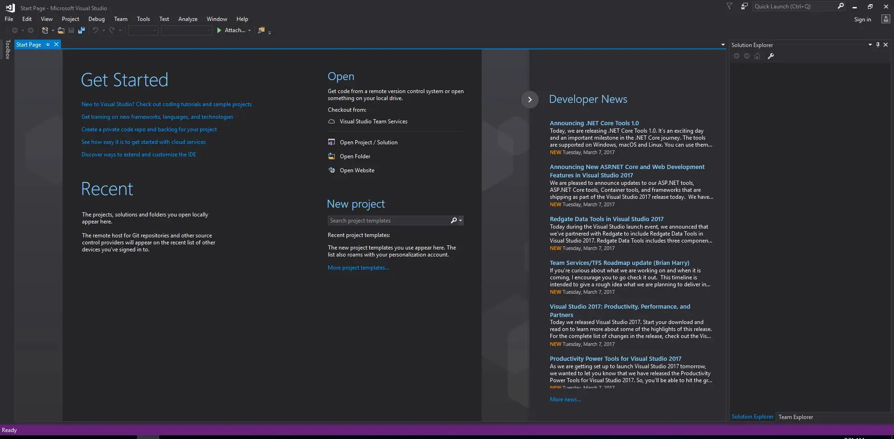This screenshot has width=894, height=439.
Task: Open the Edit menu
Action: click(27, 19)
